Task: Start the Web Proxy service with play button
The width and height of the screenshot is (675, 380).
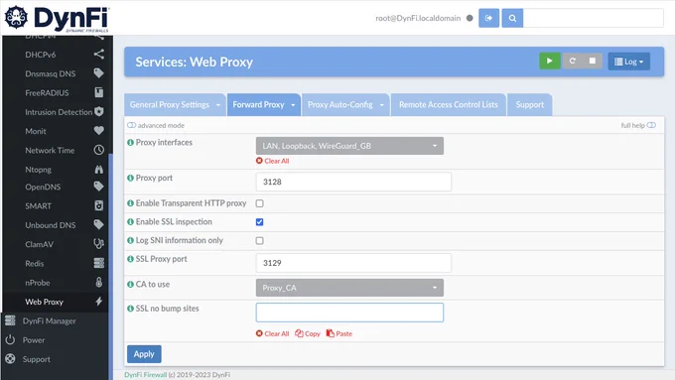Action: coord(550,62)
